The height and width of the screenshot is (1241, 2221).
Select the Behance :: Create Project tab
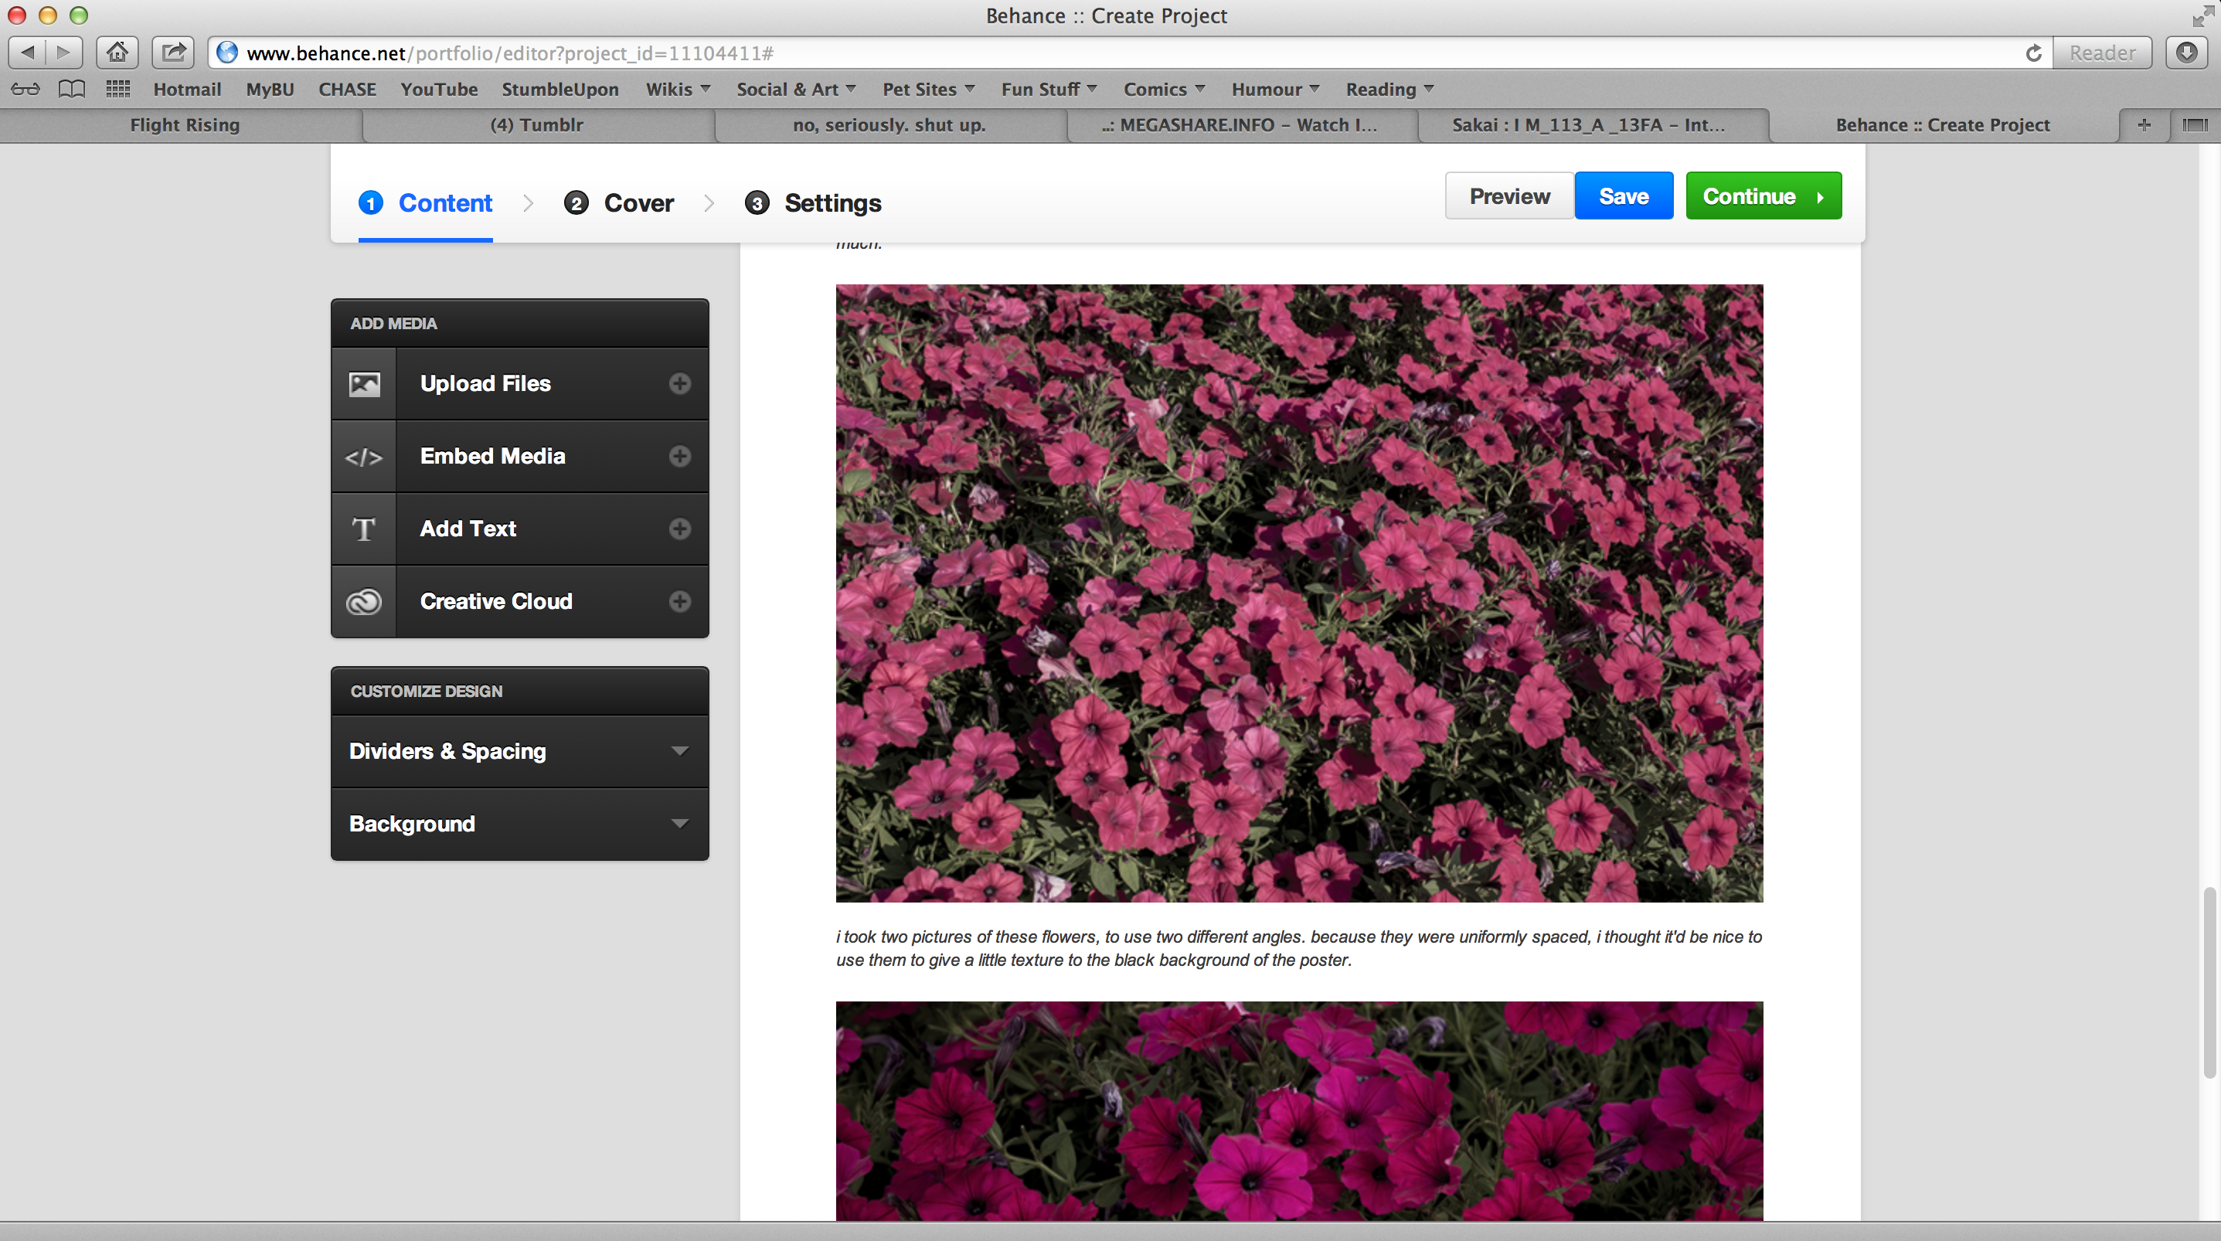coord(1943,125)
